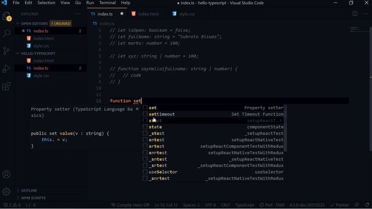Click the VS Code logo in title bar
The image size is (372, 209).
(x=4, y=3)
